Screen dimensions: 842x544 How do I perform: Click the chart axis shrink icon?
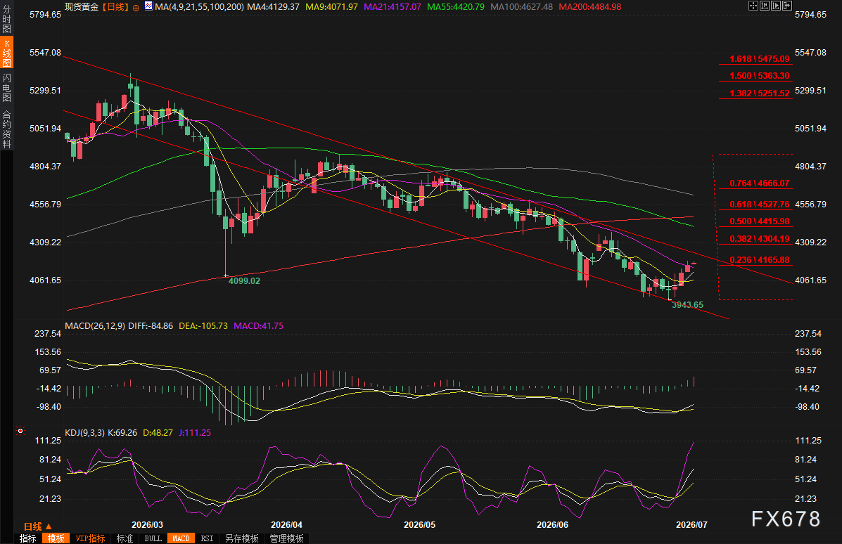click(765, 6)
